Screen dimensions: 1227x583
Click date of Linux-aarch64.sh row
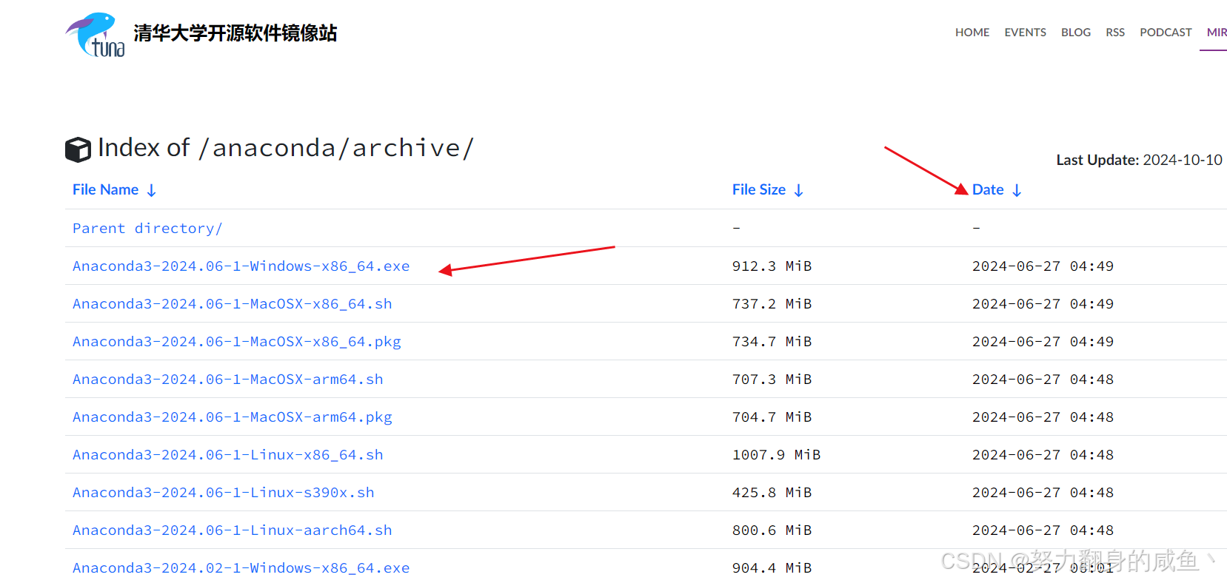point(1043,530)
